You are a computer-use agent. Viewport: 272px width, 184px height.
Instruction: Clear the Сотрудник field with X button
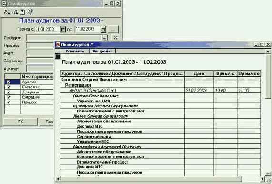(115, 38)
